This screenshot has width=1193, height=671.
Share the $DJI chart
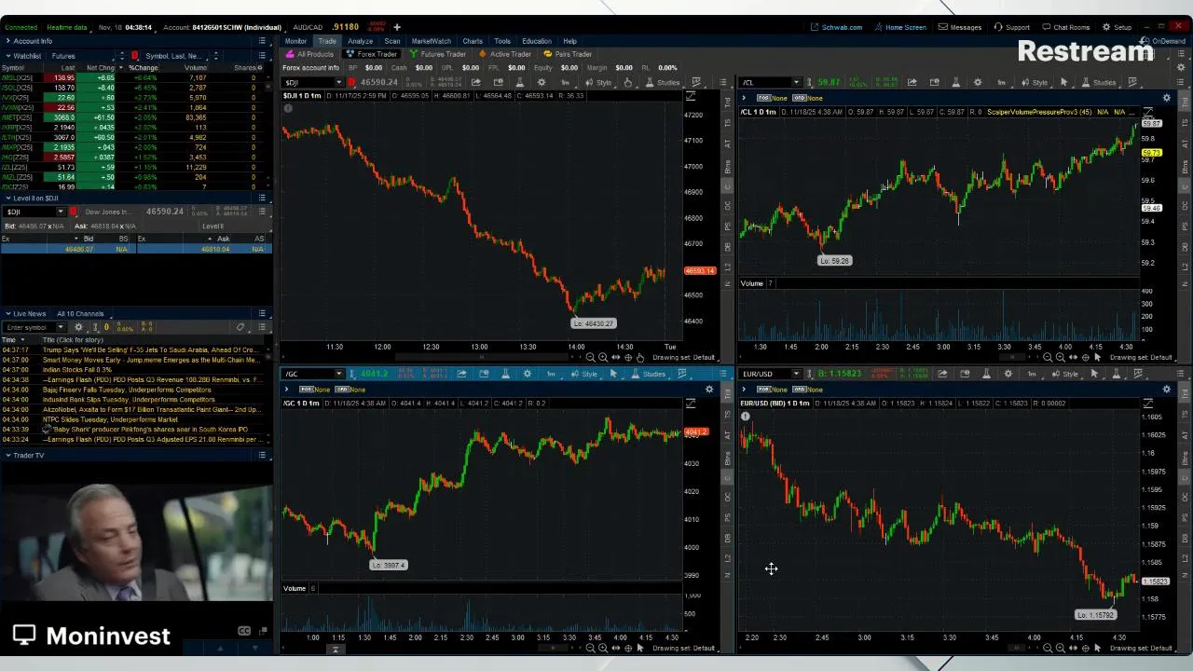click(475, 82)
